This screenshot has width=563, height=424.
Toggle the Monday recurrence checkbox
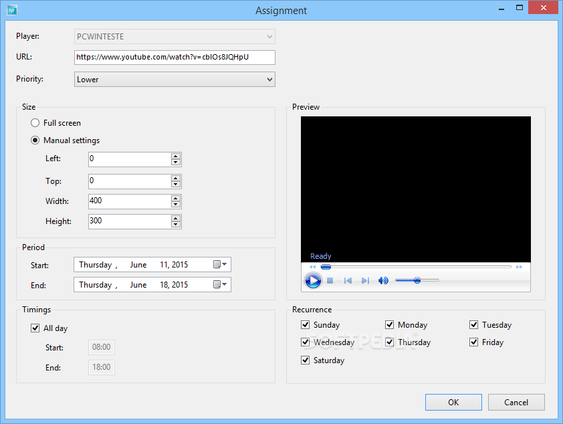coord(390,324)
